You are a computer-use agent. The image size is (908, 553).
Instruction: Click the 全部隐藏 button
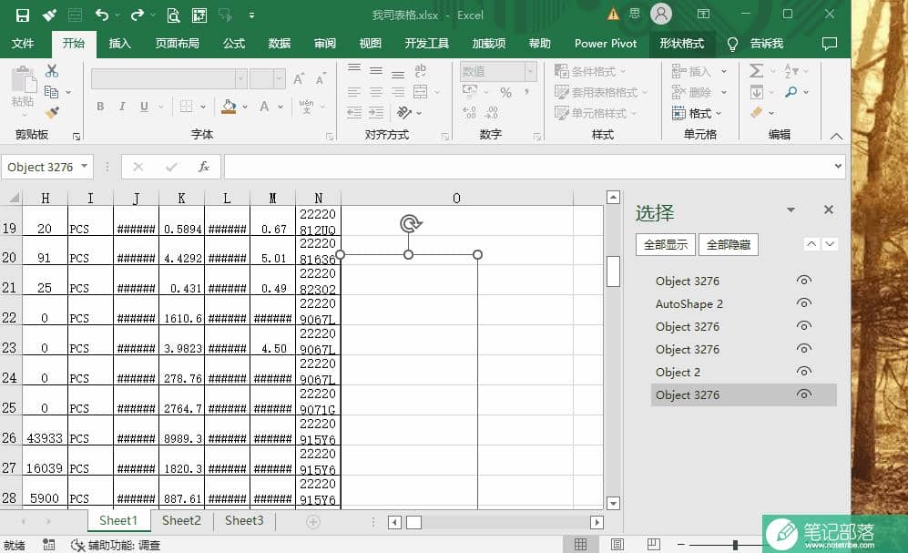click(x=729, y=245)
